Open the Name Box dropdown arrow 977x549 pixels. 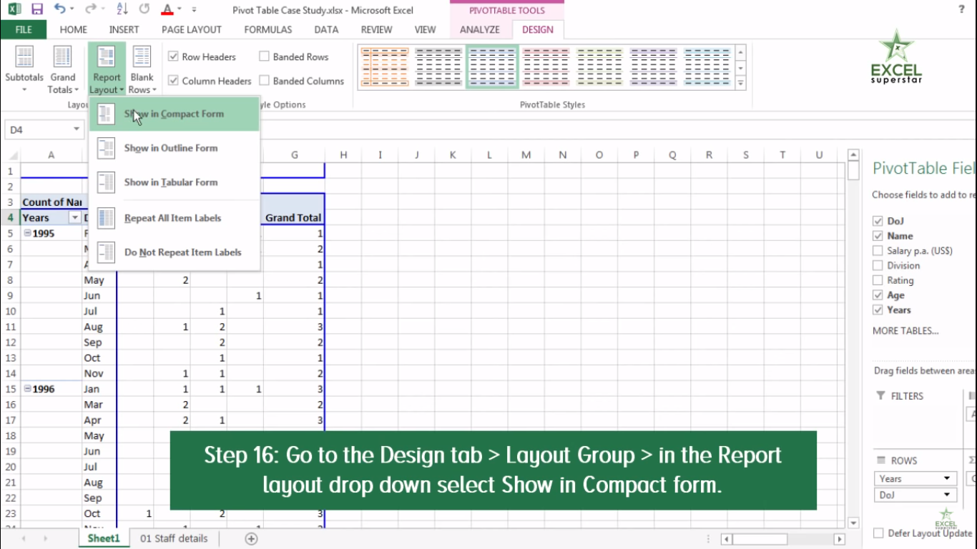pyautogui.click(x=76, y=129)
